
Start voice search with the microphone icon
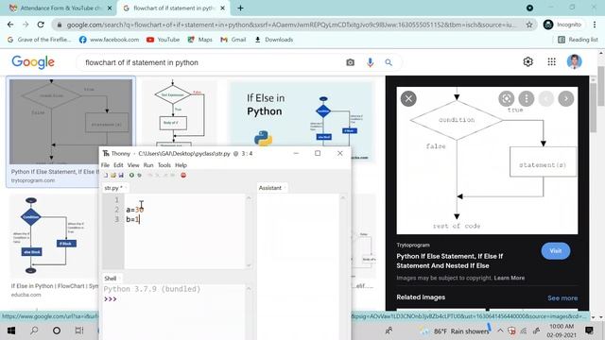[x=370, y=62]
